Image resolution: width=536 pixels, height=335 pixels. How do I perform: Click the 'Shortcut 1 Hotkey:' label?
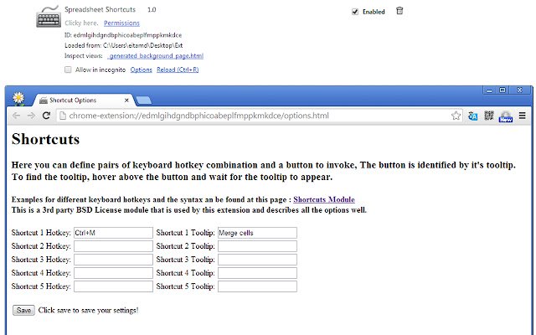pos(41,233)
